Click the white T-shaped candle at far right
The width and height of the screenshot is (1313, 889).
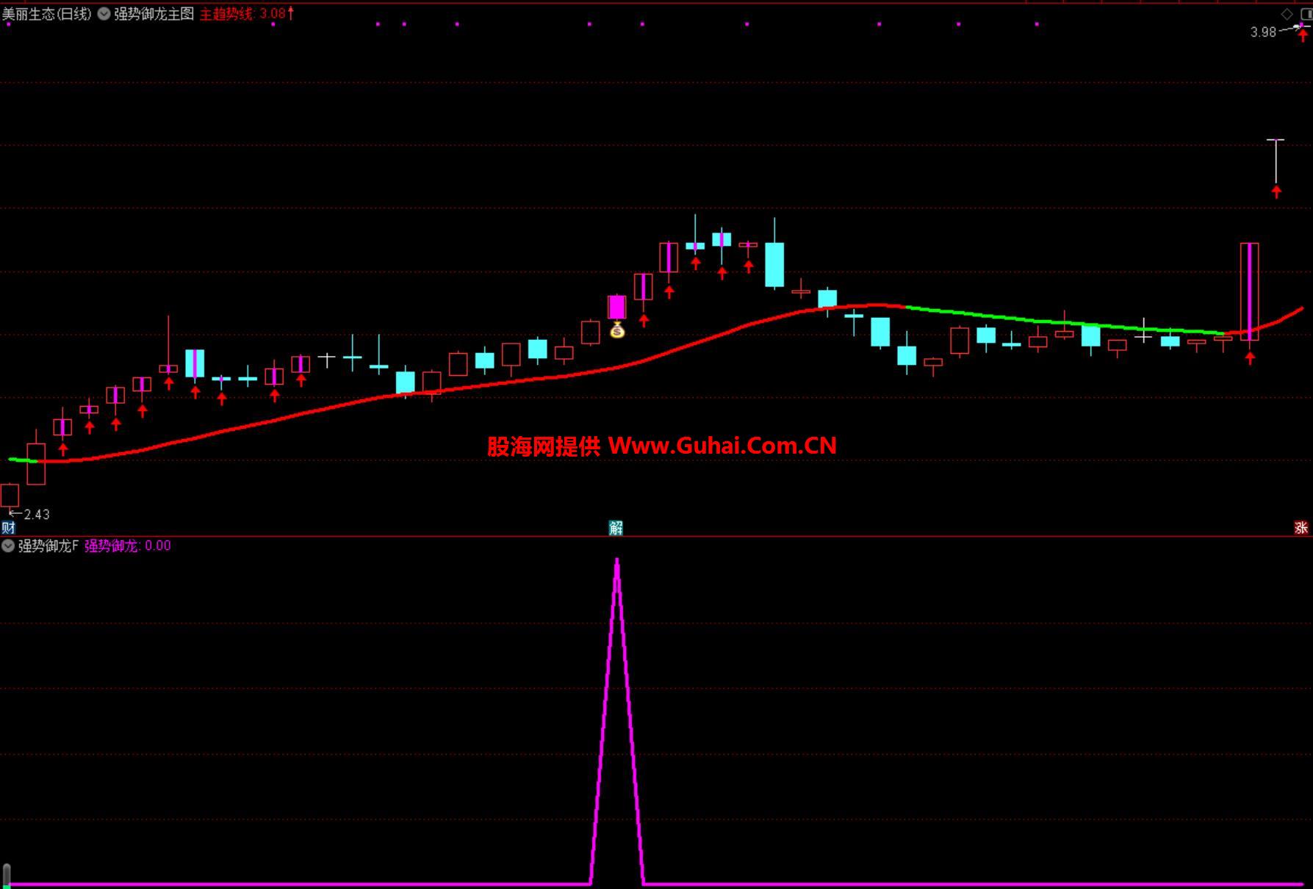coord(1276,161)
